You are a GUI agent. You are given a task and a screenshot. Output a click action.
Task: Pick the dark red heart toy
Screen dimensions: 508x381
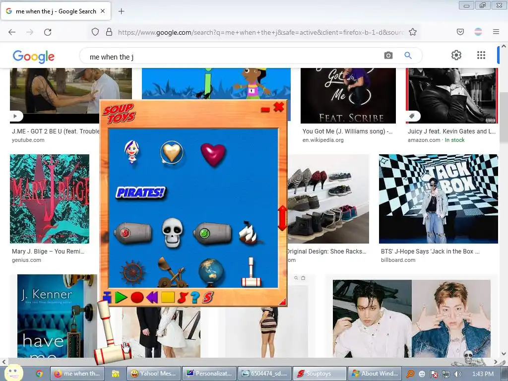point(213,155)
